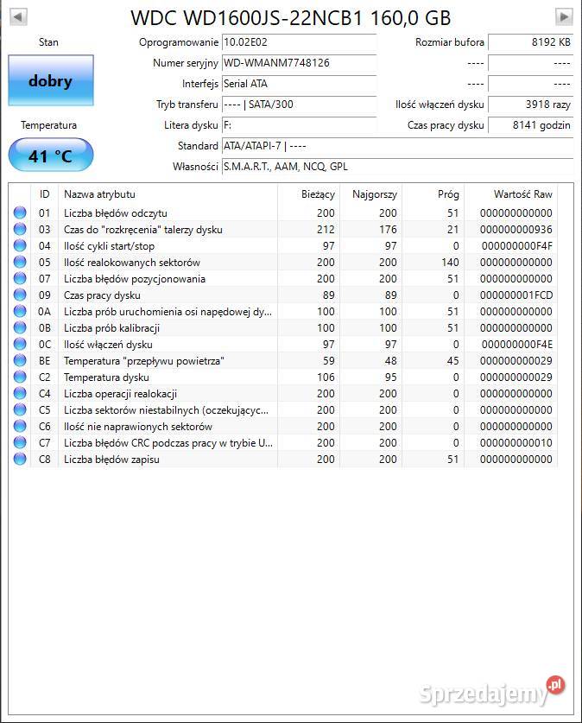Select row 'Liczba prób kalibracji'
Screen dimensions: 582x723
point(283,327)
